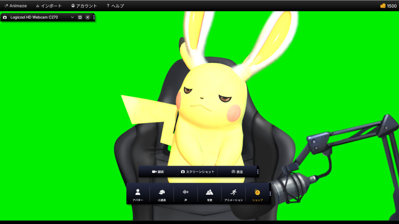Pop out the webcam preview window

80,17
